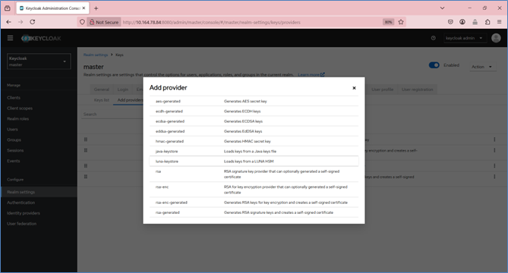Close the Keycloak Administration Console tab

[84, 8]
